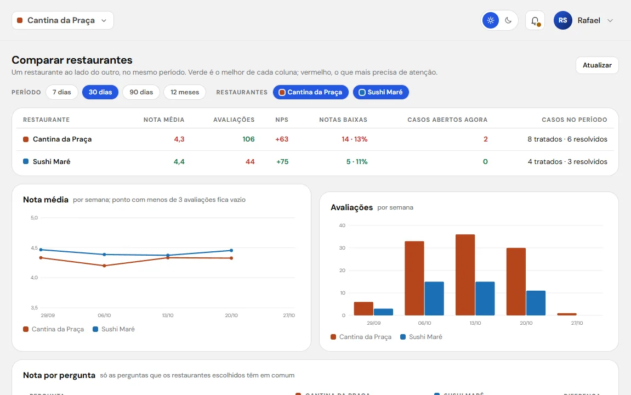This screenshot has height=395, width=631.
Task: Click the Casos no Período column header
Action: click(575, 120)
